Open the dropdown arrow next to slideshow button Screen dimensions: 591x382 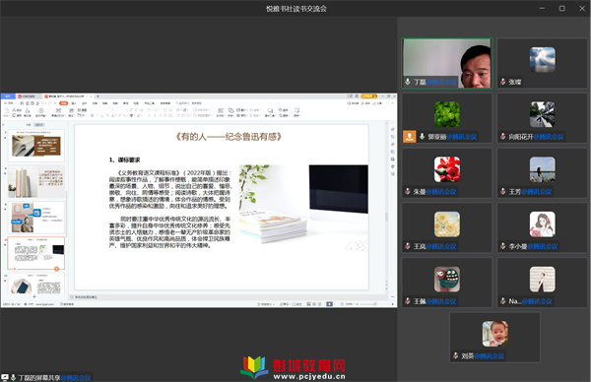(x=334, y=304)
